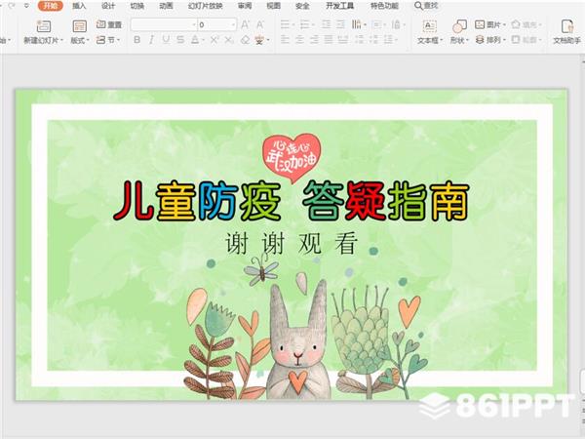Click the clear formatting eraser icon
The height and width of the screenshot is (439, 585).
(x=245, y=40)
